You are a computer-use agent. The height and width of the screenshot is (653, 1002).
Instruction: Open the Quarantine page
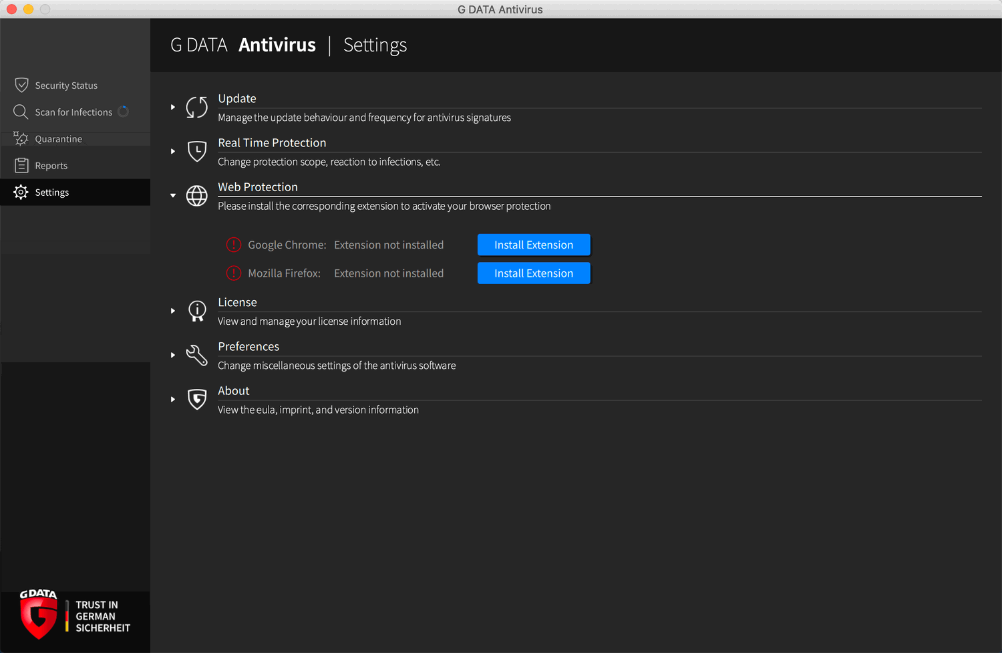coord(59,139)
